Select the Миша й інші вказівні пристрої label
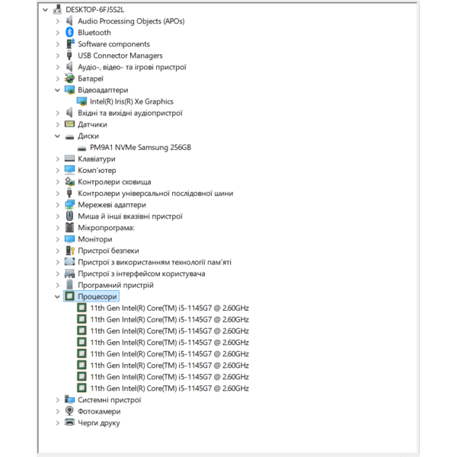The height and width of the screenshot is (457, 457). pyautogui.click(x=130, y=216)
